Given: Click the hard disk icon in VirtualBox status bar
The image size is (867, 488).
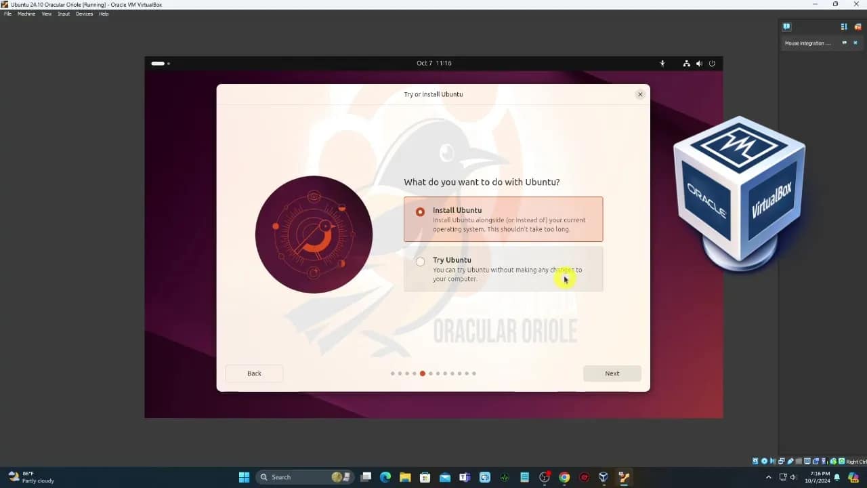Looking at the screenshot, I should [x=755, y=461].
